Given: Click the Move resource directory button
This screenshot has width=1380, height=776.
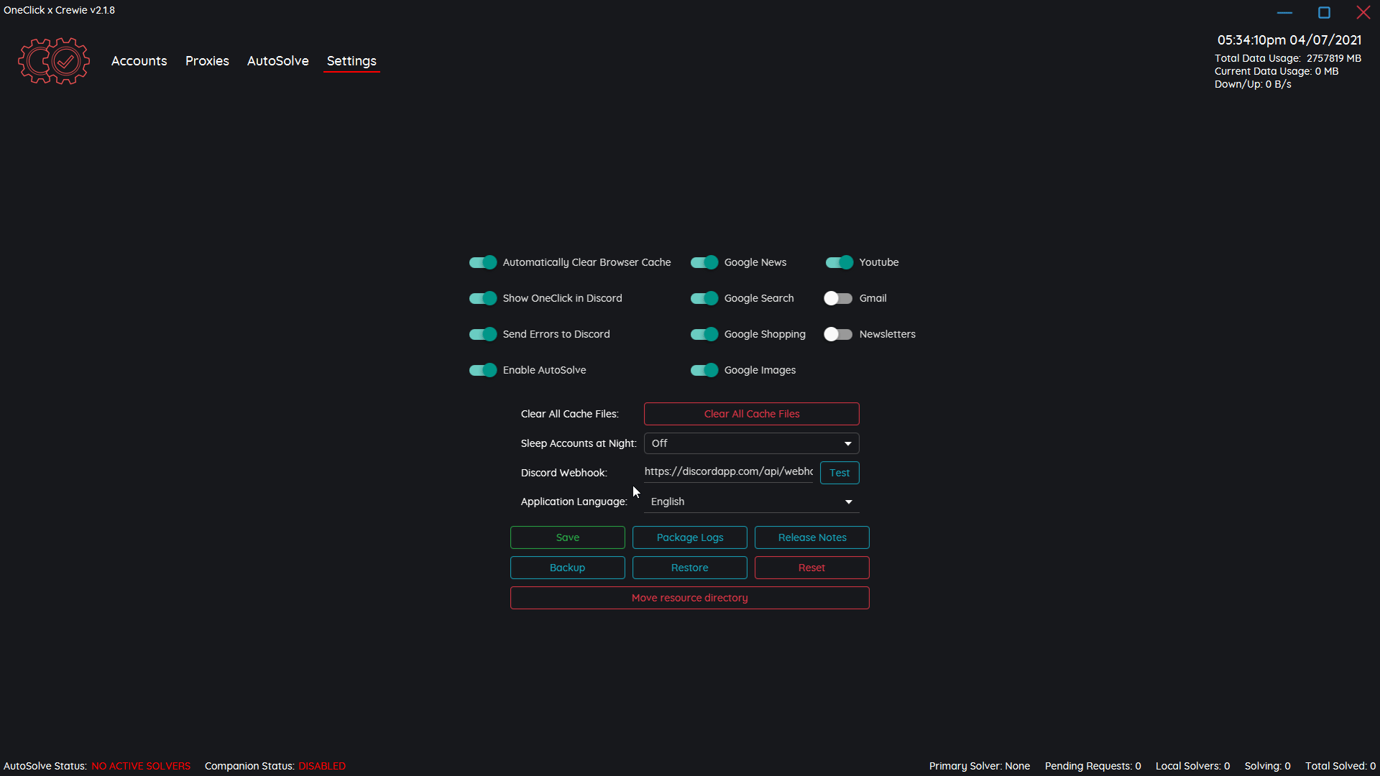Looking at the screenshot, I should tap(690, 597).
